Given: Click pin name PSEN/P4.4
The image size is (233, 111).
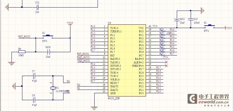Looking at the screenshot, I should (138, 66).
